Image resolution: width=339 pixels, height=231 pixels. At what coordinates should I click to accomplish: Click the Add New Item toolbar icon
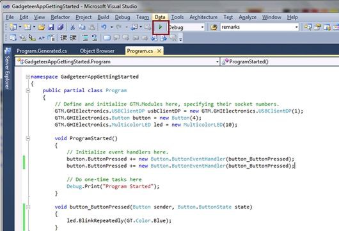click(28, 27)
